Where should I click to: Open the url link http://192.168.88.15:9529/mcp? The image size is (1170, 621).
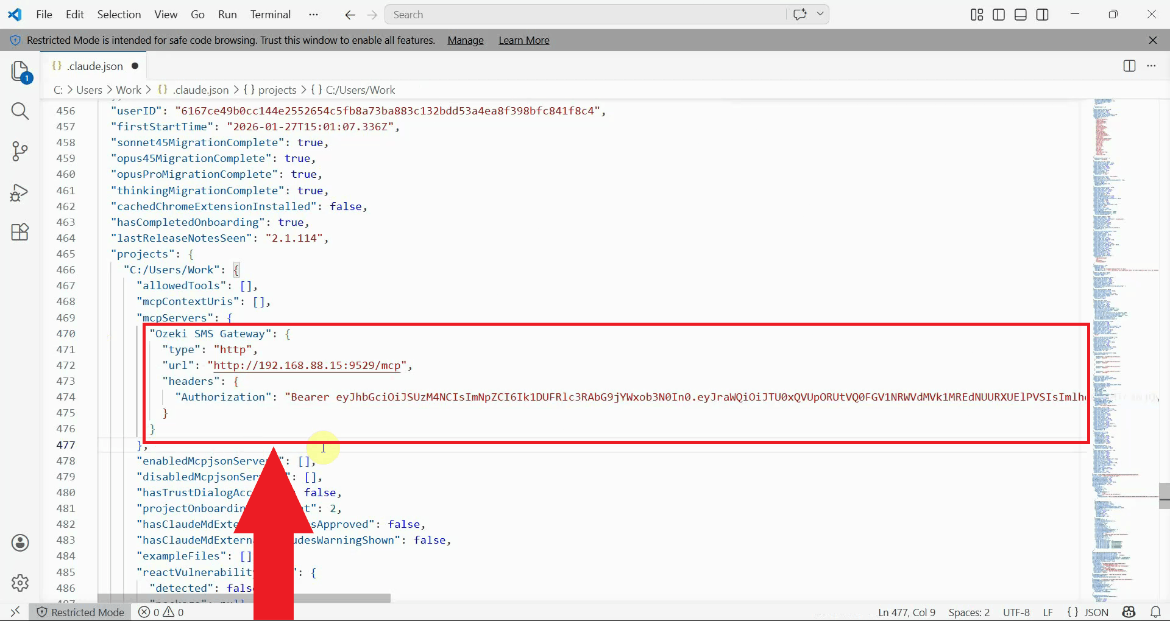(307, 365)
